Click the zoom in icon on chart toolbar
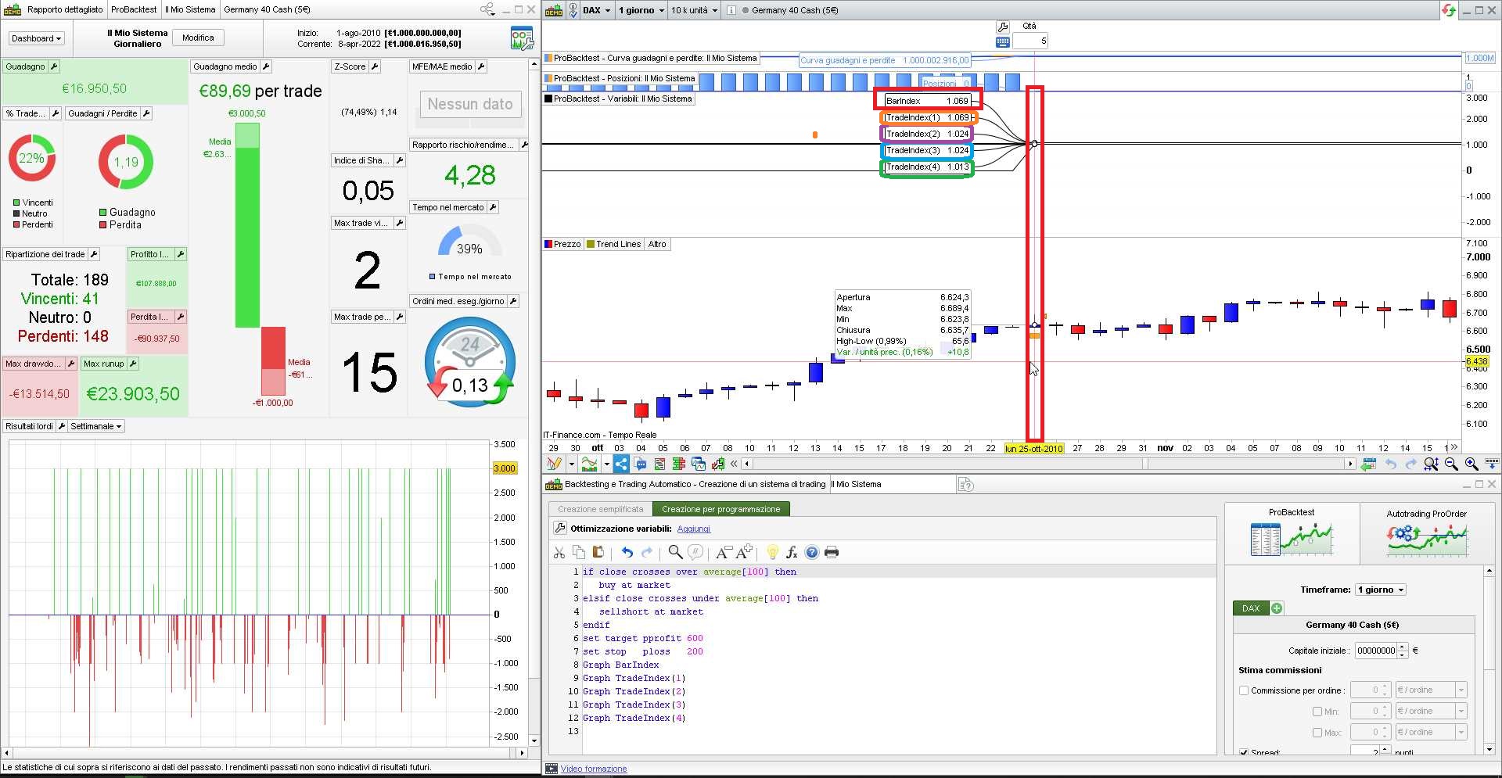Viewport: 1502px width, 778px height. click(x=1471, y=464)
